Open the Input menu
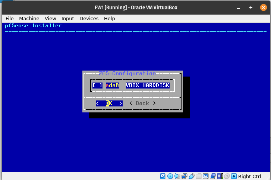Image resolution: width=271 pixels, height=180 pixels. click(67, 19)
